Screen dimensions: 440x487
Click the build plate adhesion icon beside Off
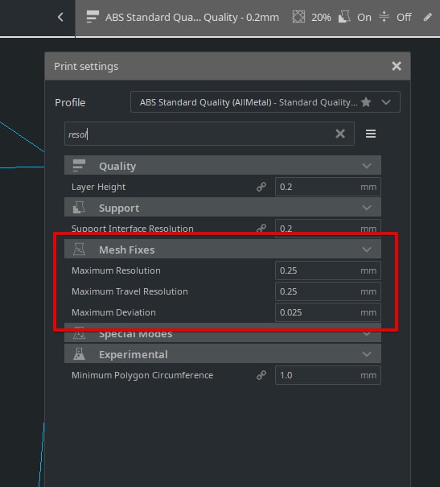point(384,17)
